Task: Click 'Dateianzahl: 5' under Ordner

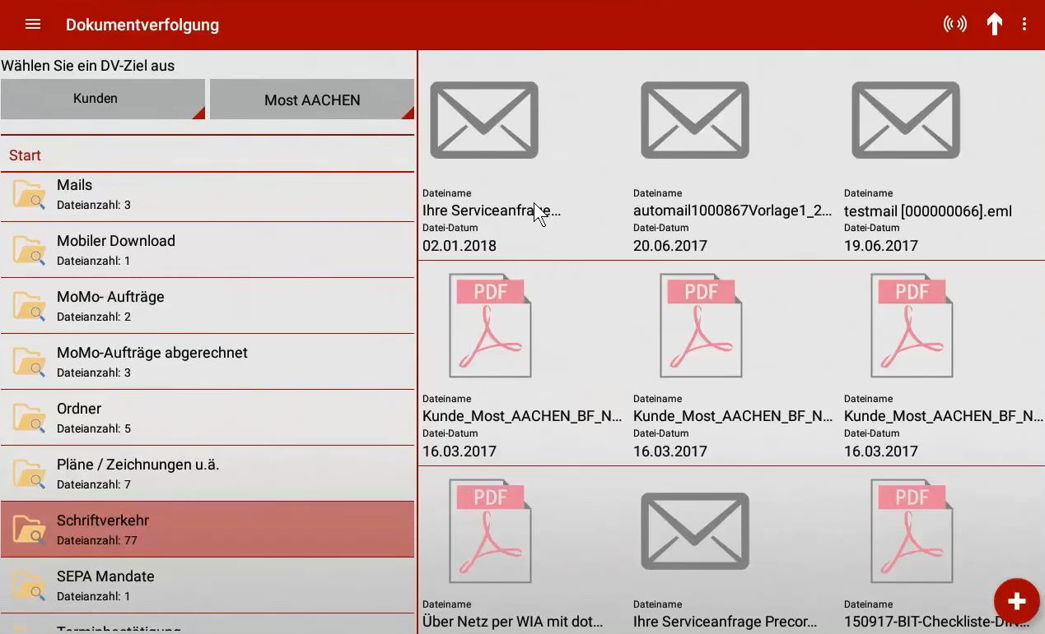Action: click(94, 428)
